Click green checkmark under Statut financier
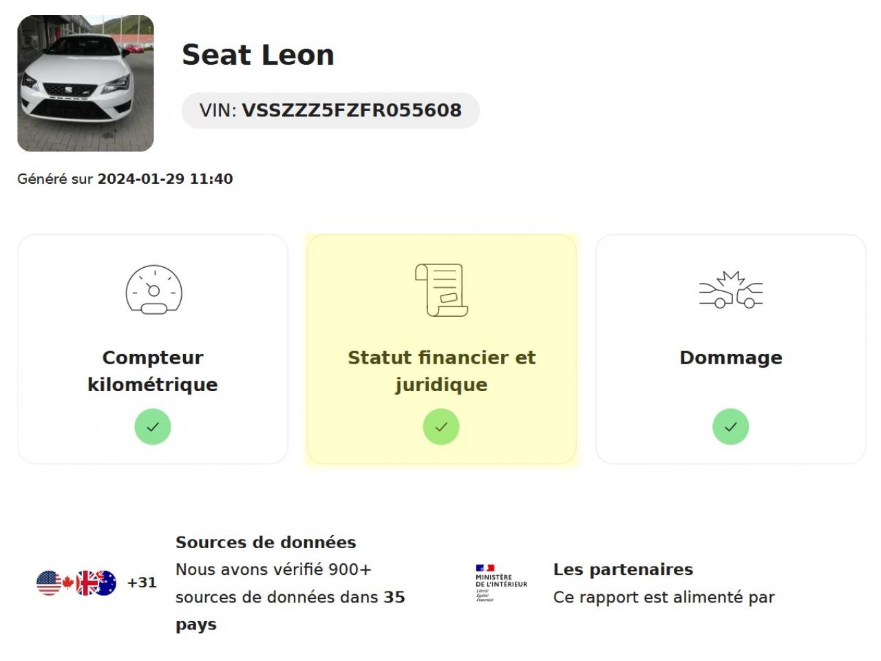The height and width of the screenshot is (661, 881). (441, 427)
